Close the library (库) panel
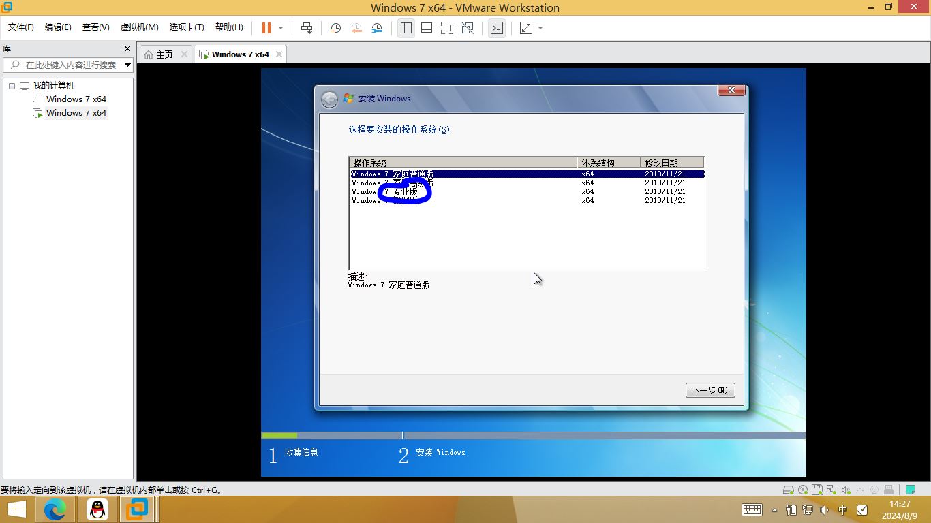Image resolution: width=931 pixels, height=523 pixels. (x=127, y=49)
